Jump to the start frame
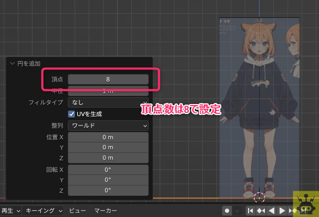Viewport: 319px width, 217px height. (251, 211)
